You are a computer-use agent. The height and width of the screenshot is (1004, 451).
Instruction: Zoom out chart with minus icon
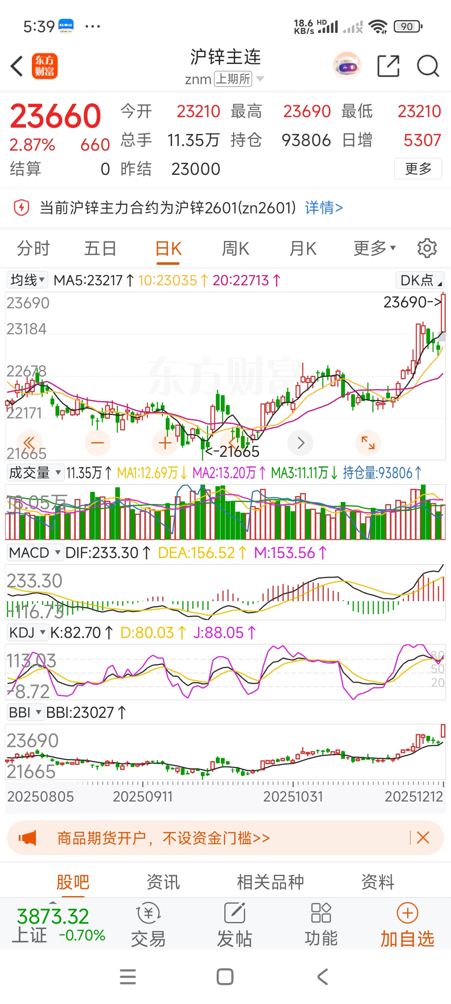pyautogui.click(x=97, y=443)
